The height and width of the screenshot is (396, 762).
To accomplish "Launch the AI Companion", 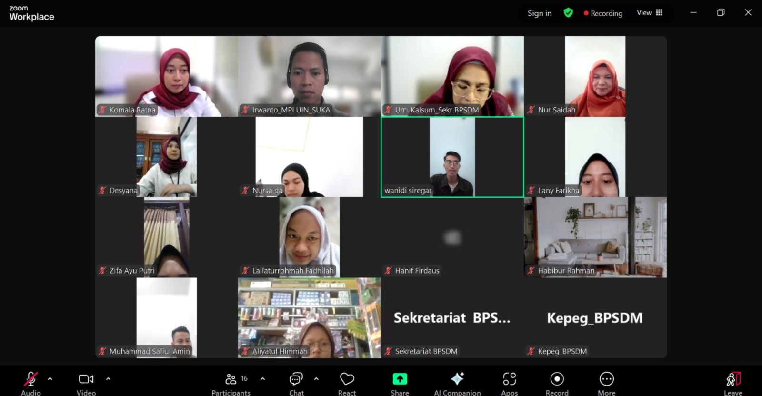I will [457, 382].
